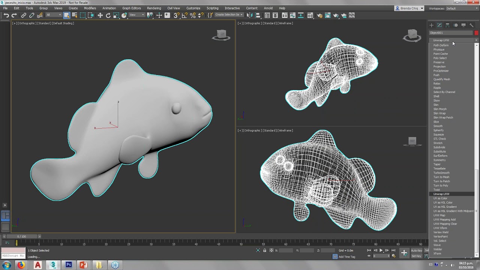Open the Create tab plus icon
Viewport: 480px width, 270px height.
point(431,25)
